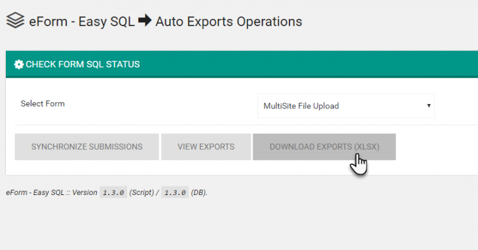Viewport: 478px width, 250px height.
Task: Click the DB version 1.3.0 code badge
Action: [175, 192]
